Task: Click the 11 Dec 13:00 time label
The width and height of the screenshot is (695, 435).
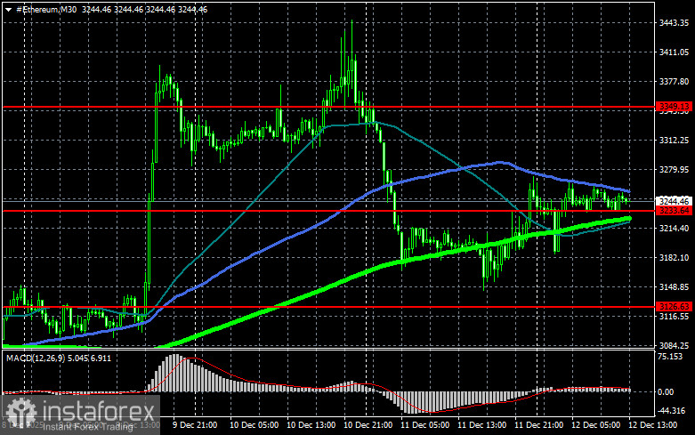Action: click(x=481, y=425)
